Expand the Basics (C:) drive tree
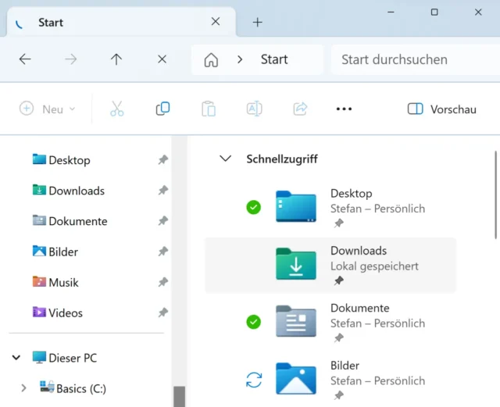Image resolution: width=500 pixels, height=407 pixels. click(x=23, y=388)
